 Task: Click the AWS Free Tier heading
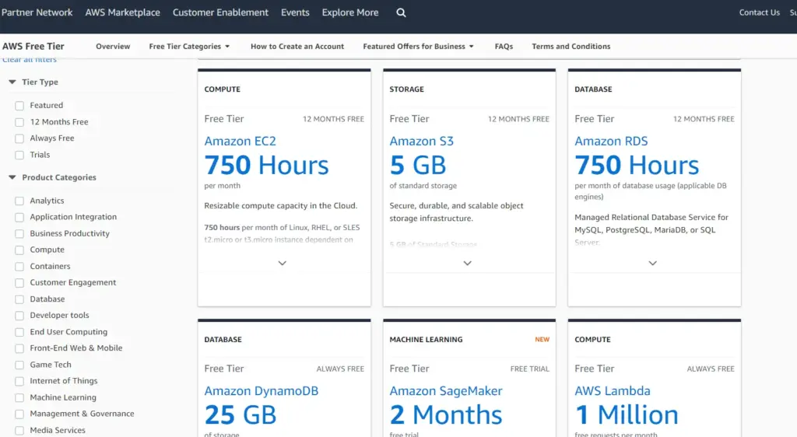point(33,46)
